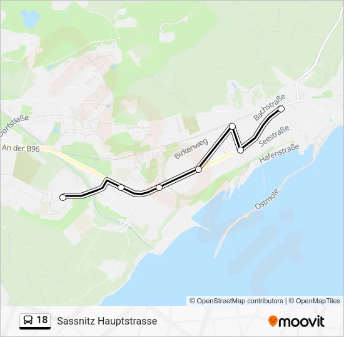The height and width of the screenshot is (337, 344).
Task: Click the bus icon beside 18
Action: 28,320
